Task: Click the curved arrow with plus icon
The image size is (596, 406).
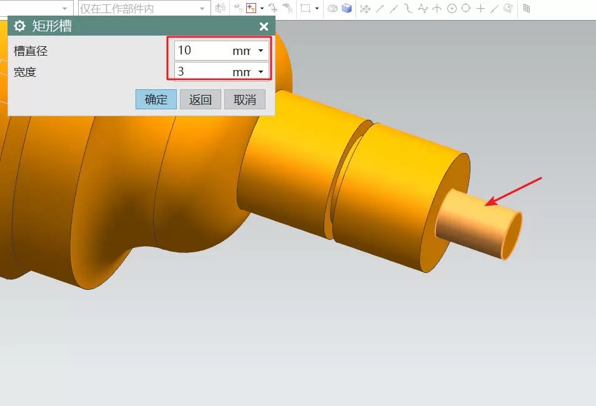Action: tap(273, 8)
